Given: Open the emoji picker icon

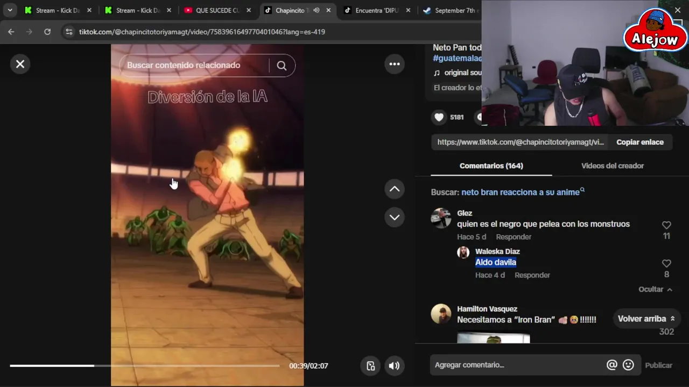Looking at the screenshot, I should [x=628, y=365].
